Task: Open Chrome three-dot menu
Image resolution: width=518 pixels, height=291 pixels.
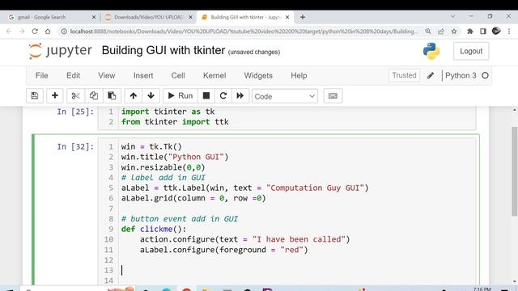Action: [x=509, y=32]
